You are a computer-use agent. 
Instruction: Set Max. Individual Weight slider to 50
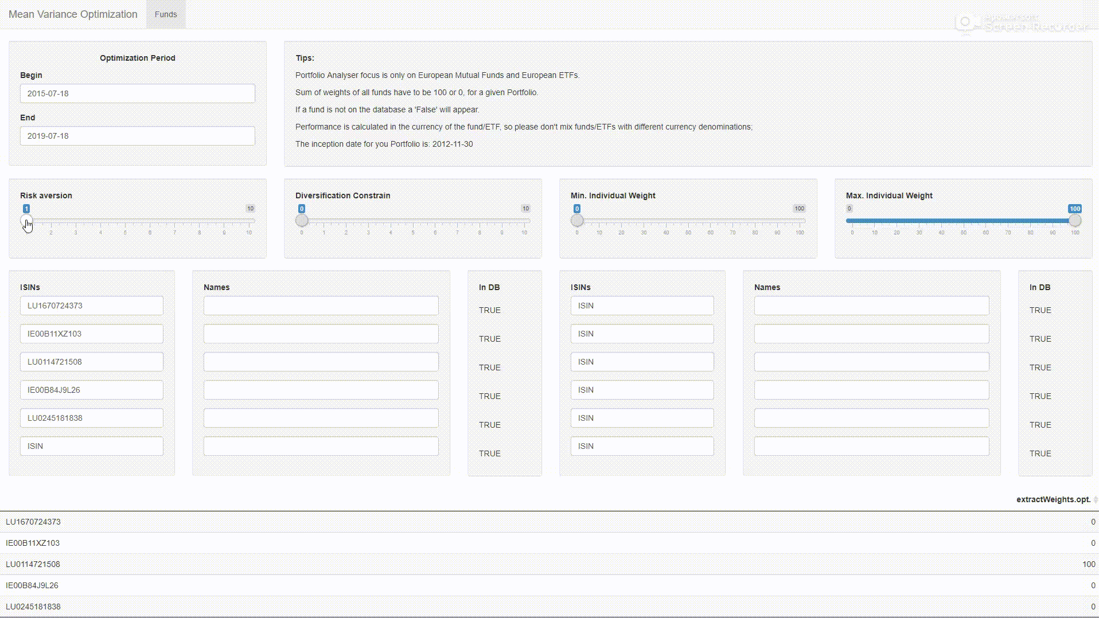pyautogui.click(x=964, y=221)
